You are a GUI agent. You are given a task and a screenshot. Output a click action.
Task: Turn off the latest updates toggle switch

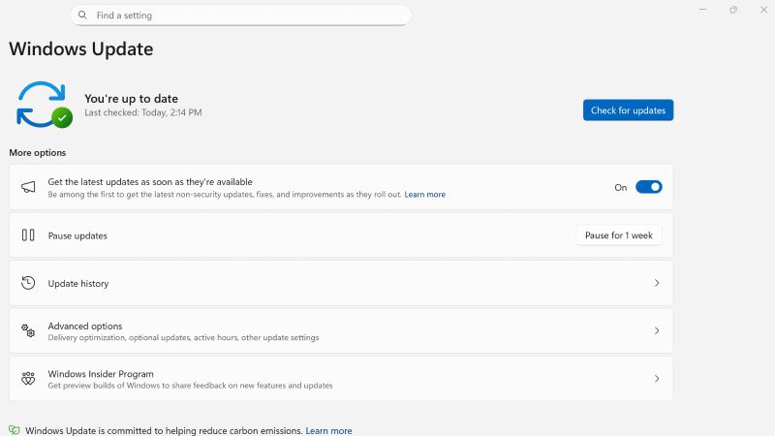coord(648,187)
